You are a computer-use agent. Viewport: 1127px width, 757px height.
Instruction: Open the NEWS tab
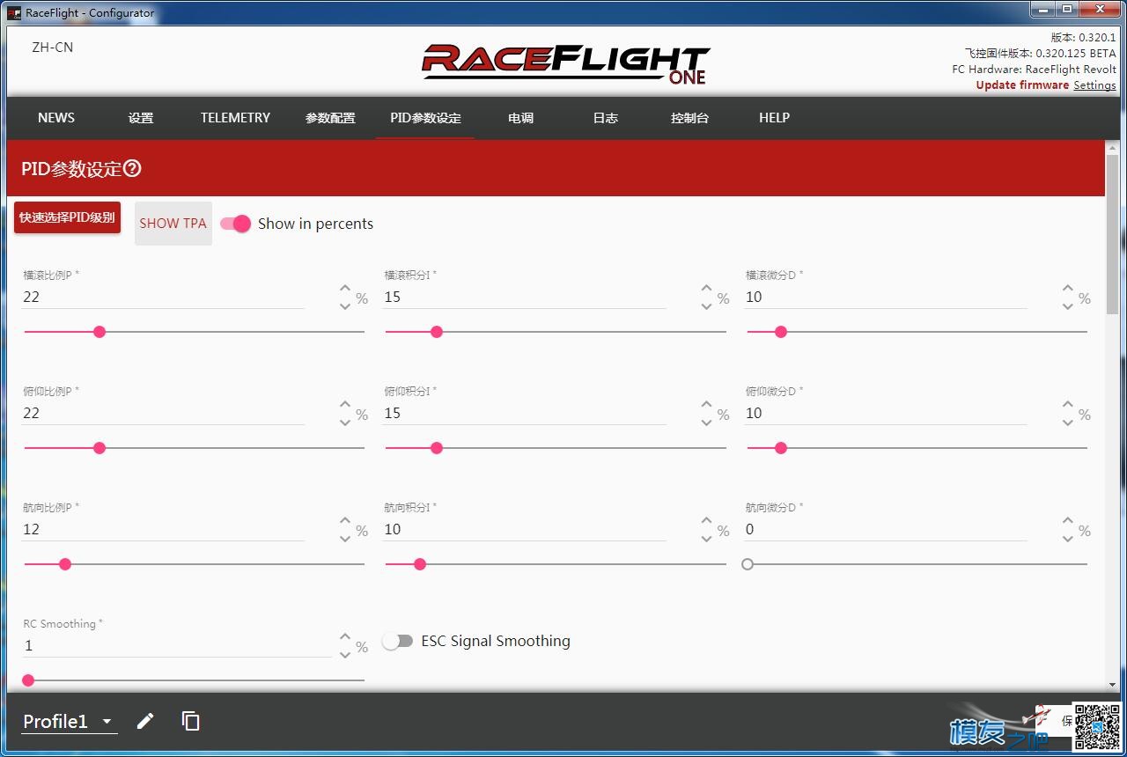point(56,118)
